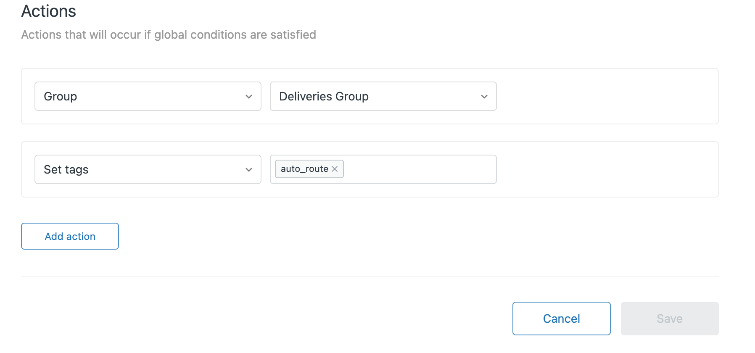Open the Group action type dropdown
The width and height of the screenshot is (755, 353).
pyautogui.click(x=147, y=96)
